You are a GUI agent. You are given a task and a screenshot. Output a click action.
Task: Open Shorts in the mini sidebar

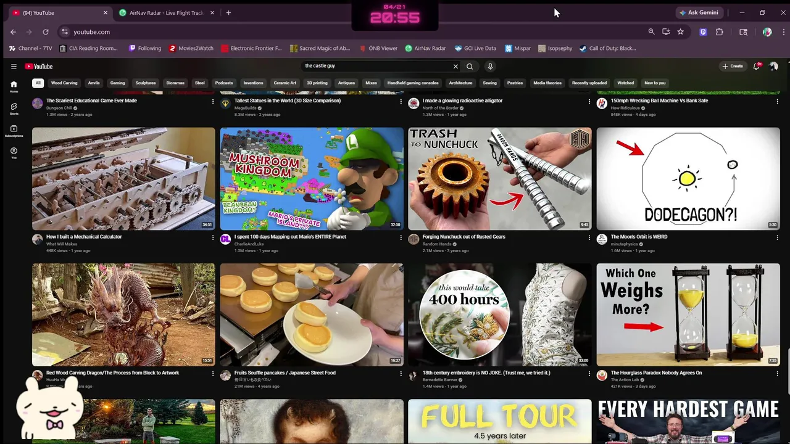click(14, 109)
